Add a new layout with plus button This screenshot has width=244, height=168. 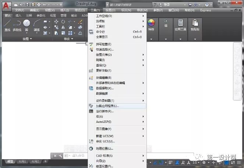tap(45, 161)
